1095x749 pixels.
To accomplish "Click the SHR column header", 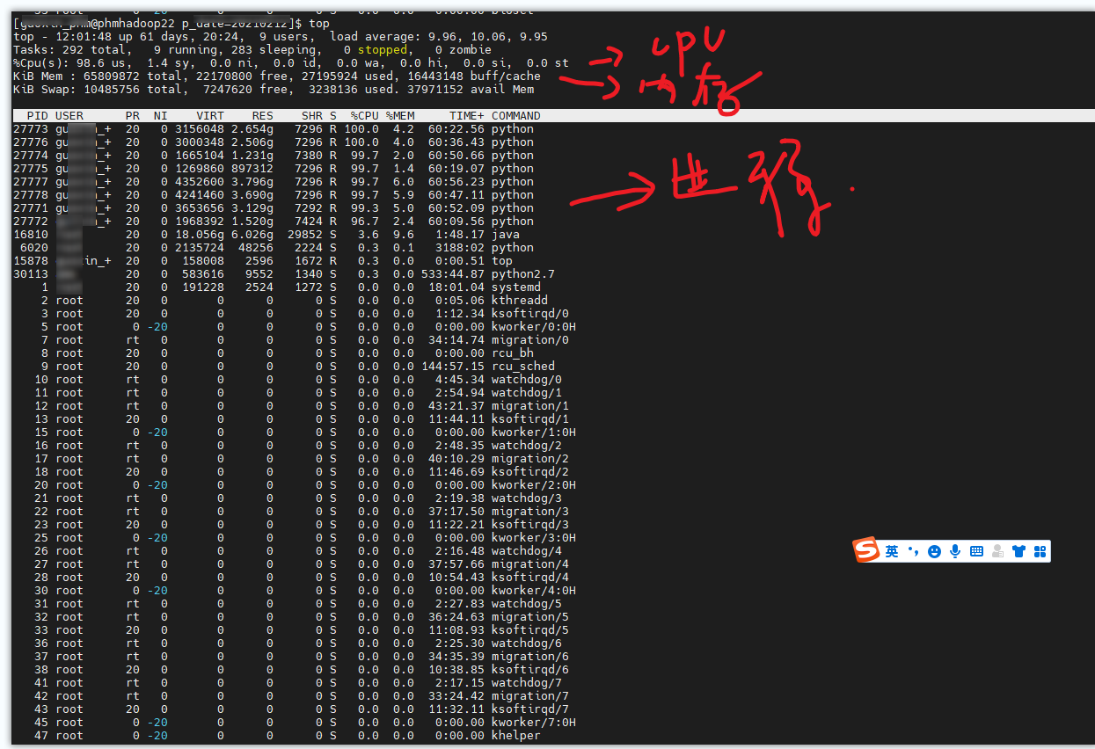I will click(x=312, y=116).
